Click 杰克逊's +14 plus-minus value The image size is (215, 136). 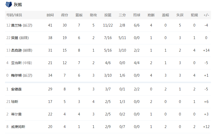206,50
